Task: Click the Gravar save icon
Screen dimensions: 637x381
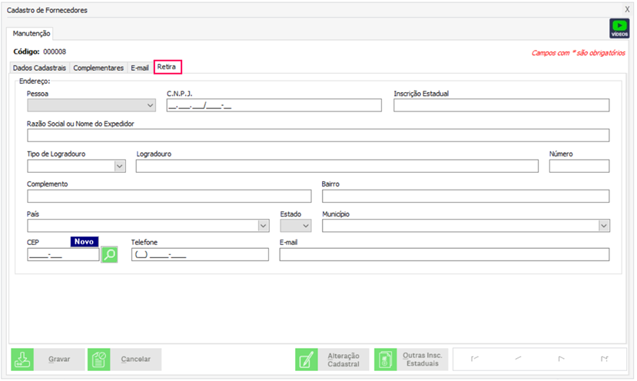Action: click(22, 359)
